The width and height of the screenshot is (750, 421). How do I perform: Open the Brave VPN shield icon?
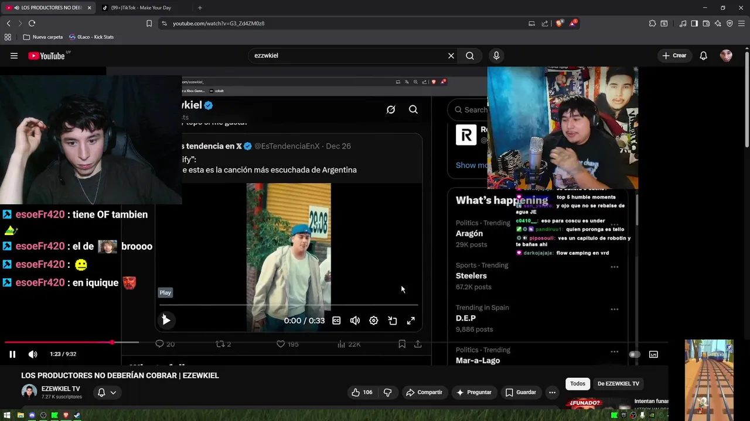(x=729, y=23)
